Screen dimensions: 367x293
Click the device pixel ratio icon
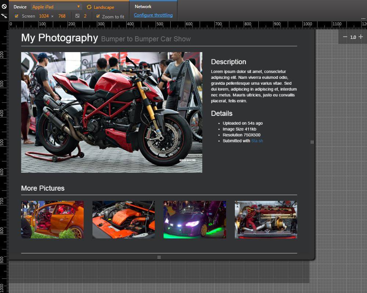click(x=77, y=16)
